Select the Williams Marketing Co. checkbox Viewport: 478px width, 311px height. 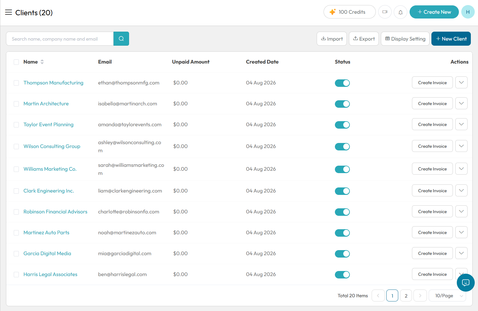point(16,169)
